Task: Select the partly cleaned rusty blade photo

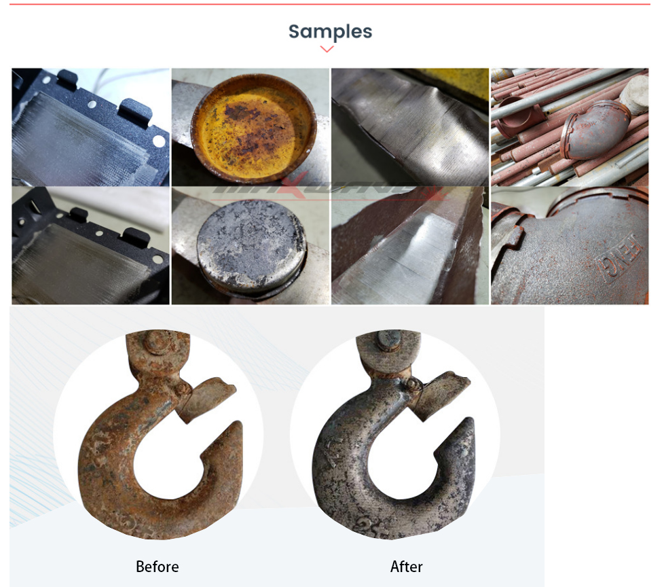Action: click(x=410, y=245)
